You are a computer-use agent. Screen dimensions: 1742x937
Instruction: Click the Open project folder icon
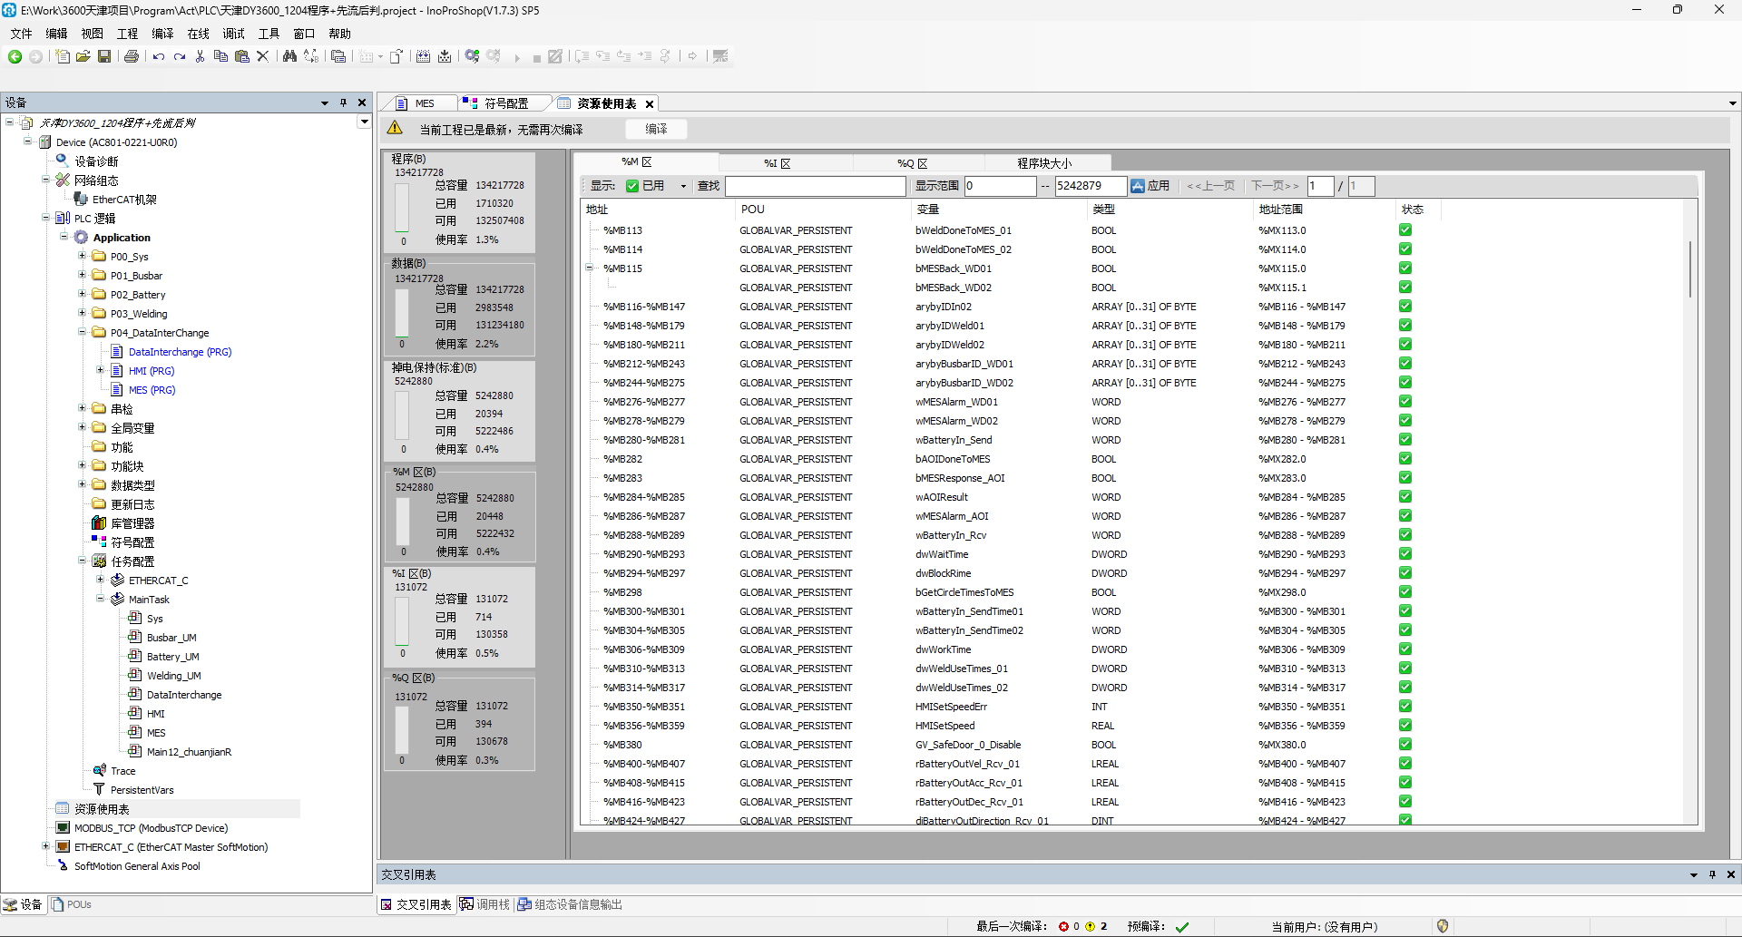click(83, 56)
